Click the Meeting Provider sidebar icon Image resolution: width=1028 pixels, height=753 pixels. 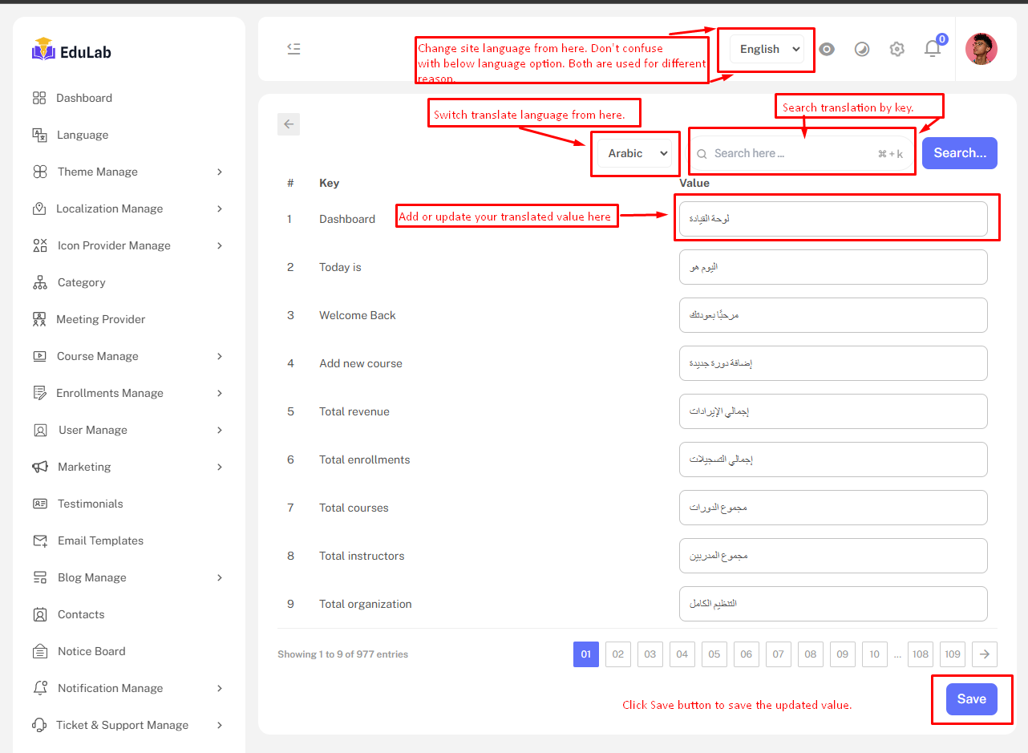pyautogui.click(x=39, y=319)
